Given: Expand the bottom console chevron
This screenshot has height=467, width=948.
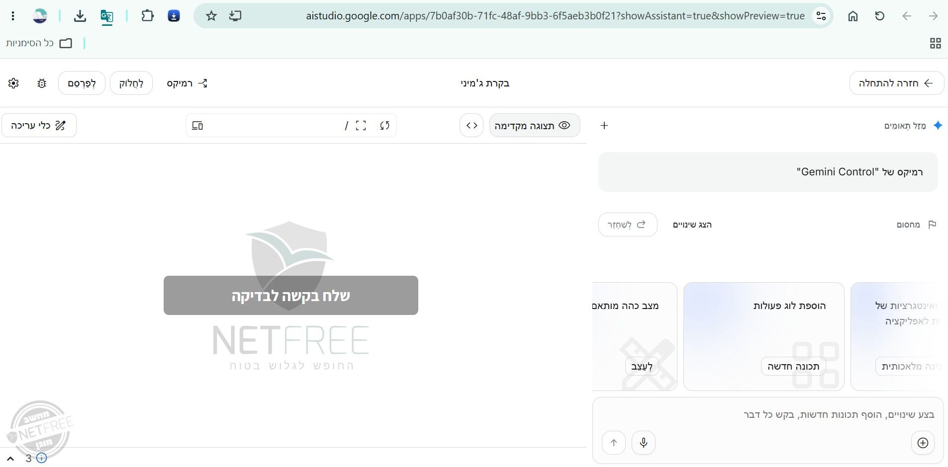Looking at the screenshot, I should pyautogui.click(x=10, y=458).
